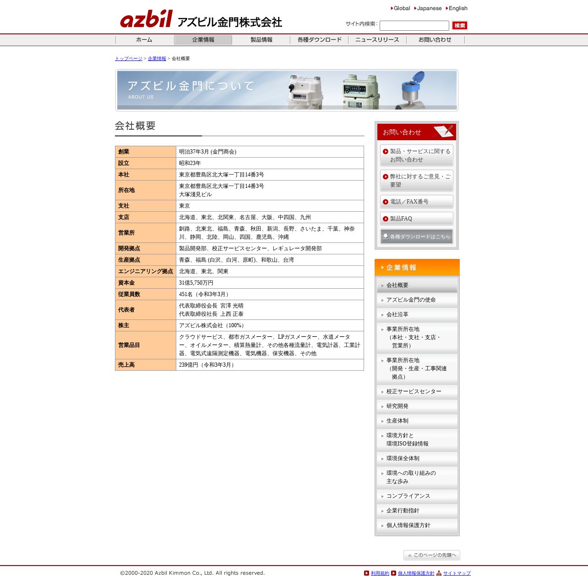Image resolution: width=588 pixels, height=577 pixels.
Task: Click the pen and paper icon in お問い合わせ header
Action: [443, 131]
